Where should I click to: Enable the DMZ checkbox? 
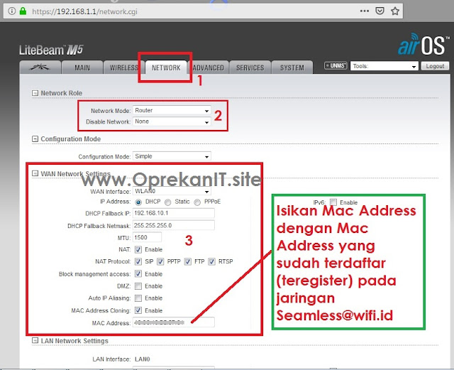pos(138,286)
